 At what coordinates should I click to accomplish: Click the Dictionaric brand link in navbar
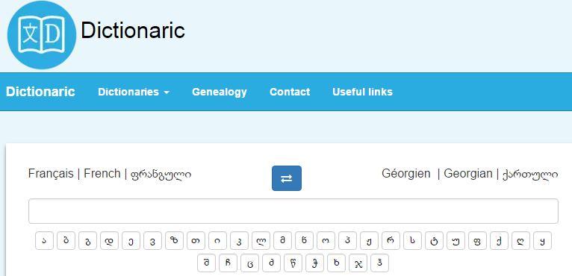(40, 92)
